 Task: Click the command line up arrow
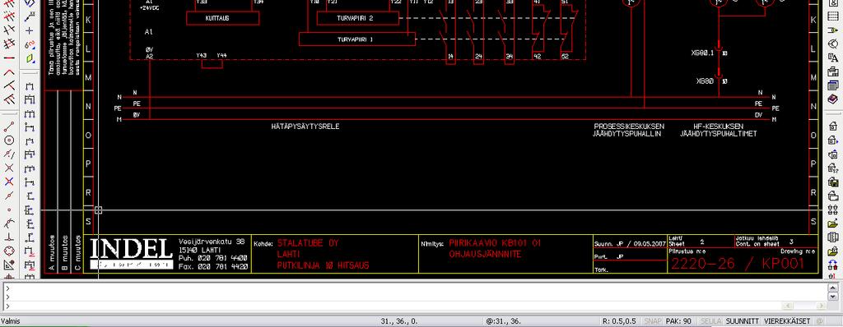(833, 288)
